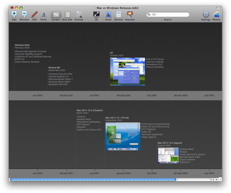Screen dimensions: 231x193
Task: Click the 'Active Directory Services' note
Action: point(27,62)
